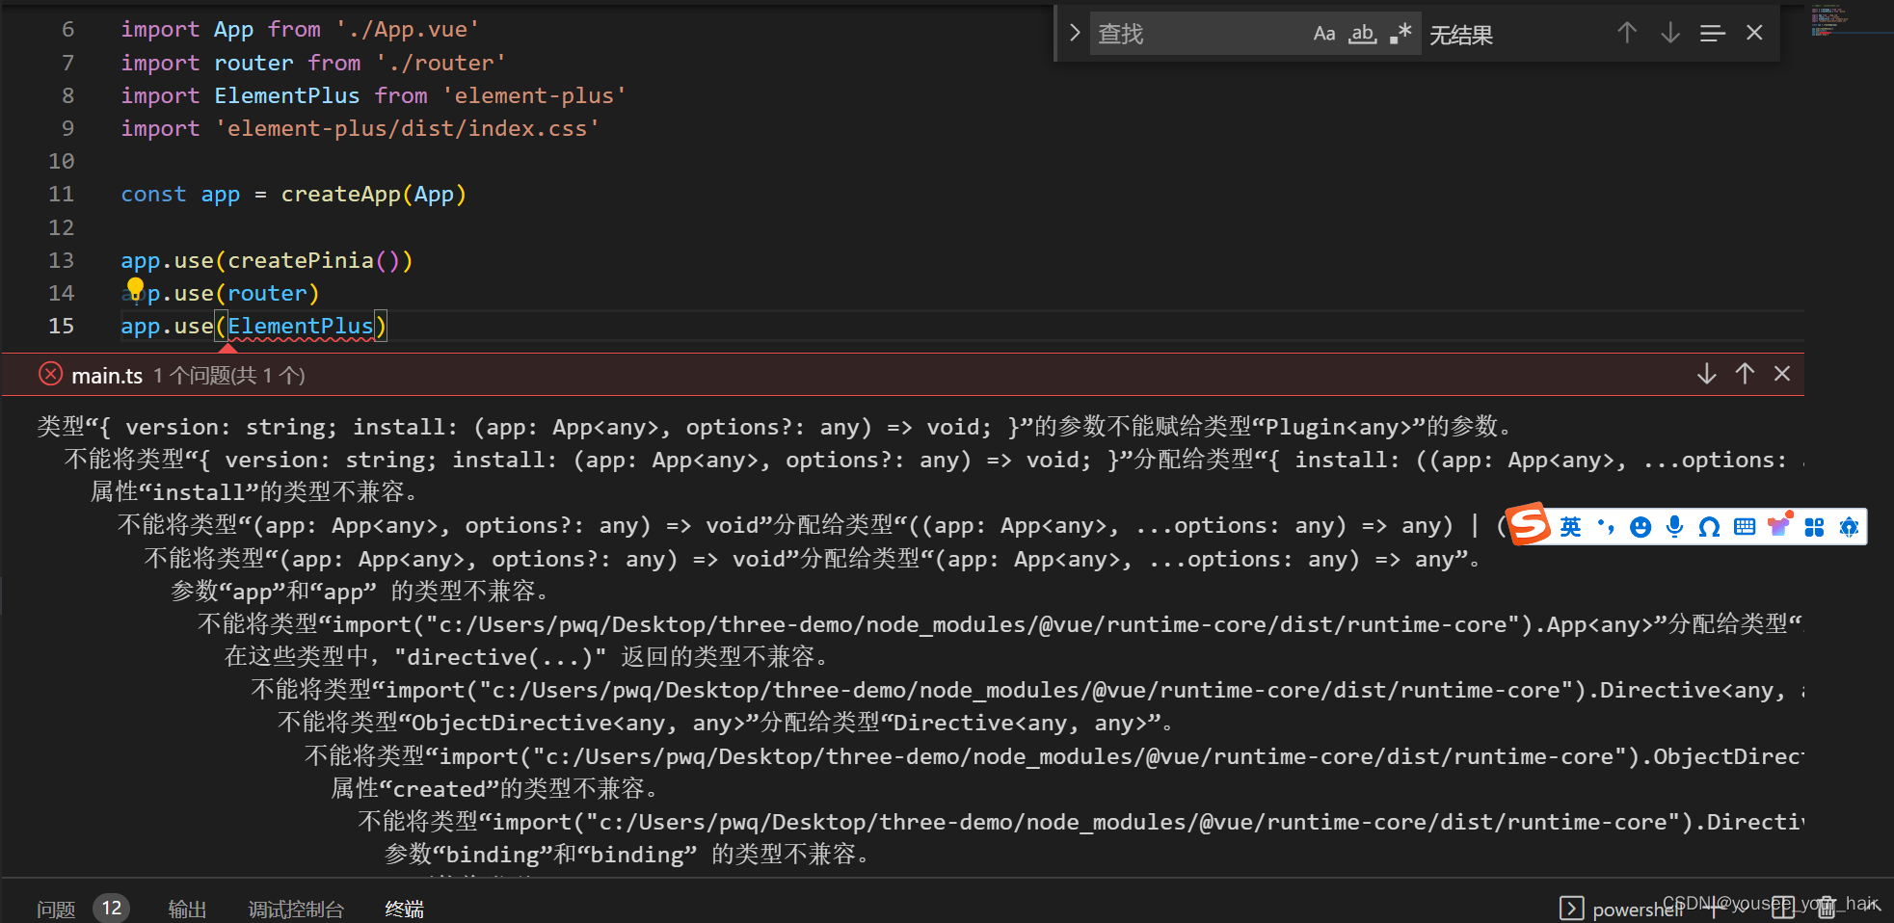Open Sogou skin settings via the shirt icon

1779,527
